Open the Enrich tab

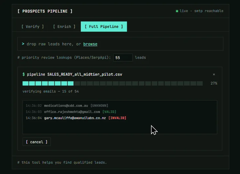64,27
